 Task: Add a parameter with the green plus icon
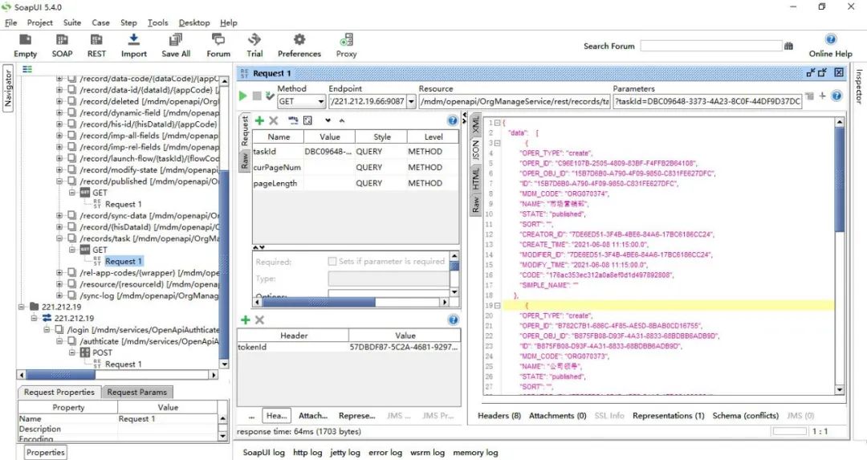259,120
